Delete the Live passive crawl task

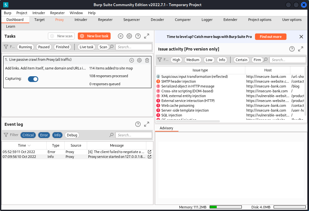coord(147,60)
